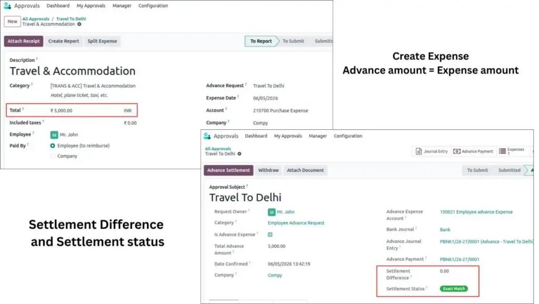Click the Create Report button
Image resolution: width=539 pixels, height=304 pixels.
64,41
